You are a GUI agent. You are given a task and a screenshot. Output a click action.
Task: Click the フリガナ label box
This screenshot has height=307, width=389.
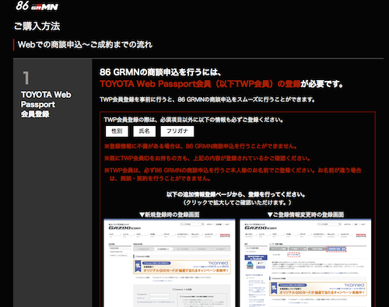point(177,131)
